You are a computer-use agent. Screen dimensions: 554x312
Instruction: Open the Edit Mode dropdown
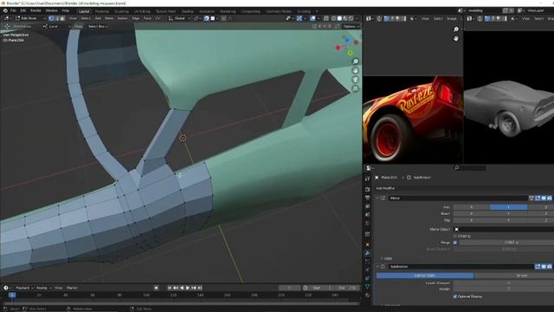tap(30, 18)
